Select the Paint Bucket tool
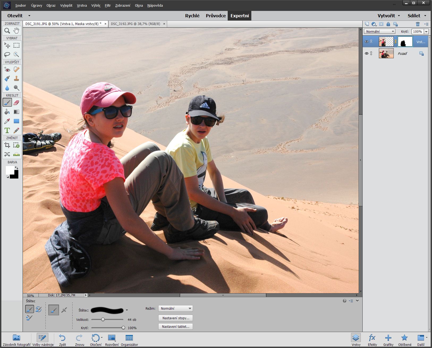 click(x=7, y=112)
